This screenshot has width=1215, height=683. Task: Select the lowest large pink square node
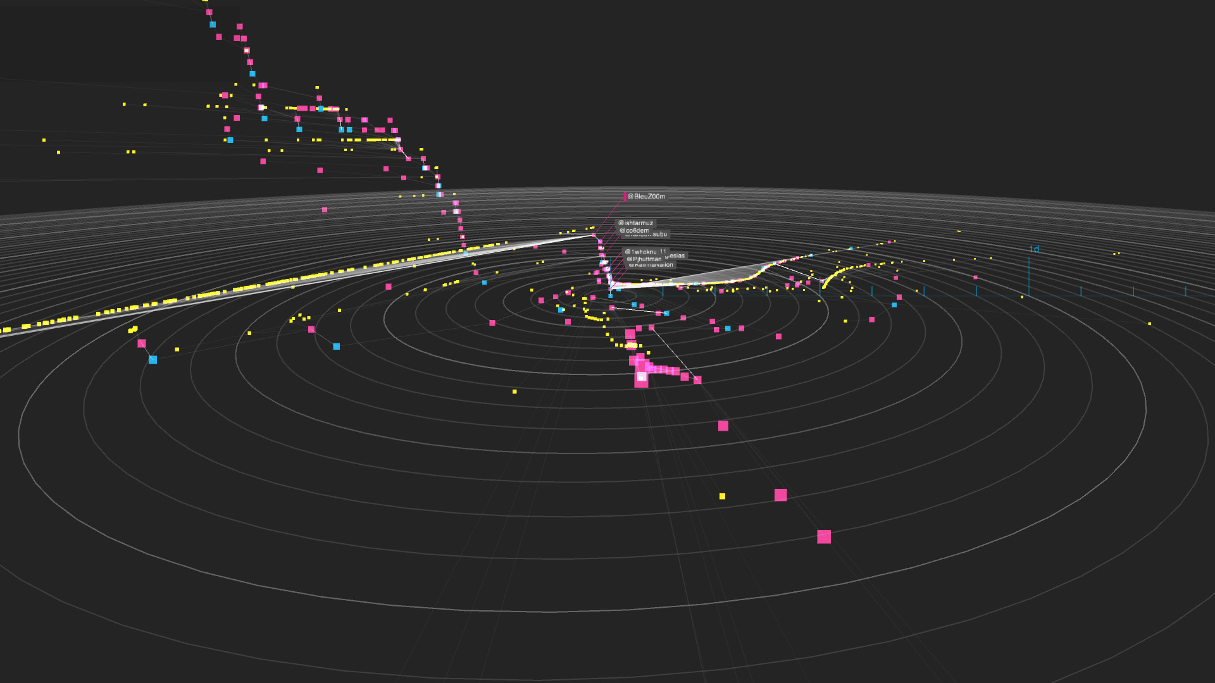click(823, 537)
